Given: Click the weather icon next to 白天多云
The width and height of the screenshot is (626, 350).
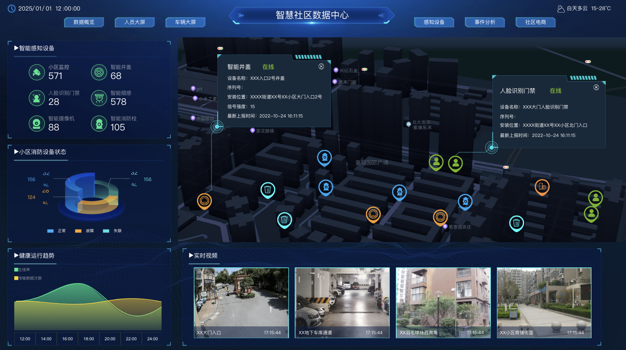Looking at the screenshot, I should (561, 9).
